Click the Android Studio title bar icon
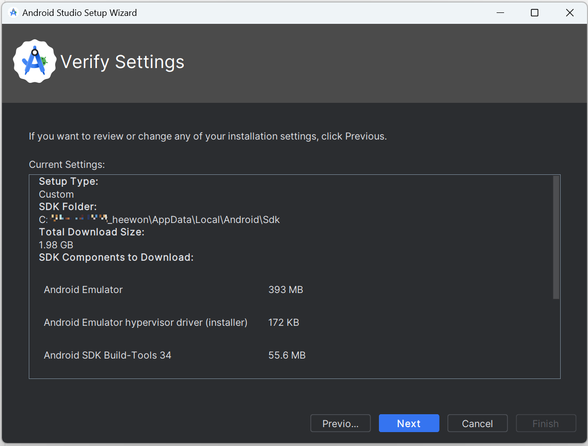Viewport: 588px width, 446px height. [x=13, y=13]
